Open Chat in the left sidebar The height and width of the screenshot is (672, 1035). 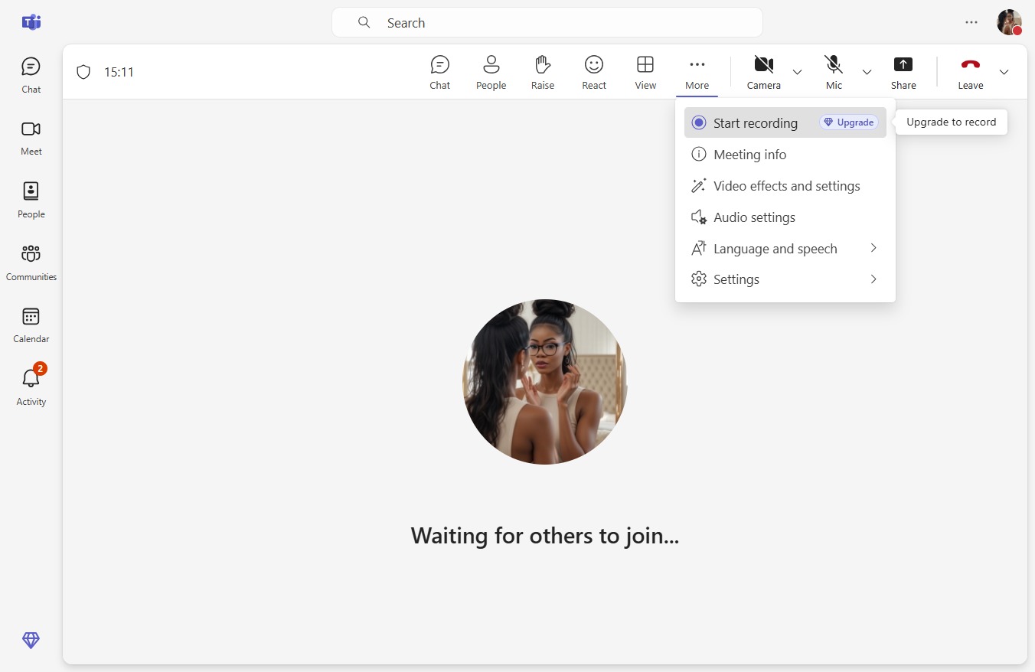31,75
